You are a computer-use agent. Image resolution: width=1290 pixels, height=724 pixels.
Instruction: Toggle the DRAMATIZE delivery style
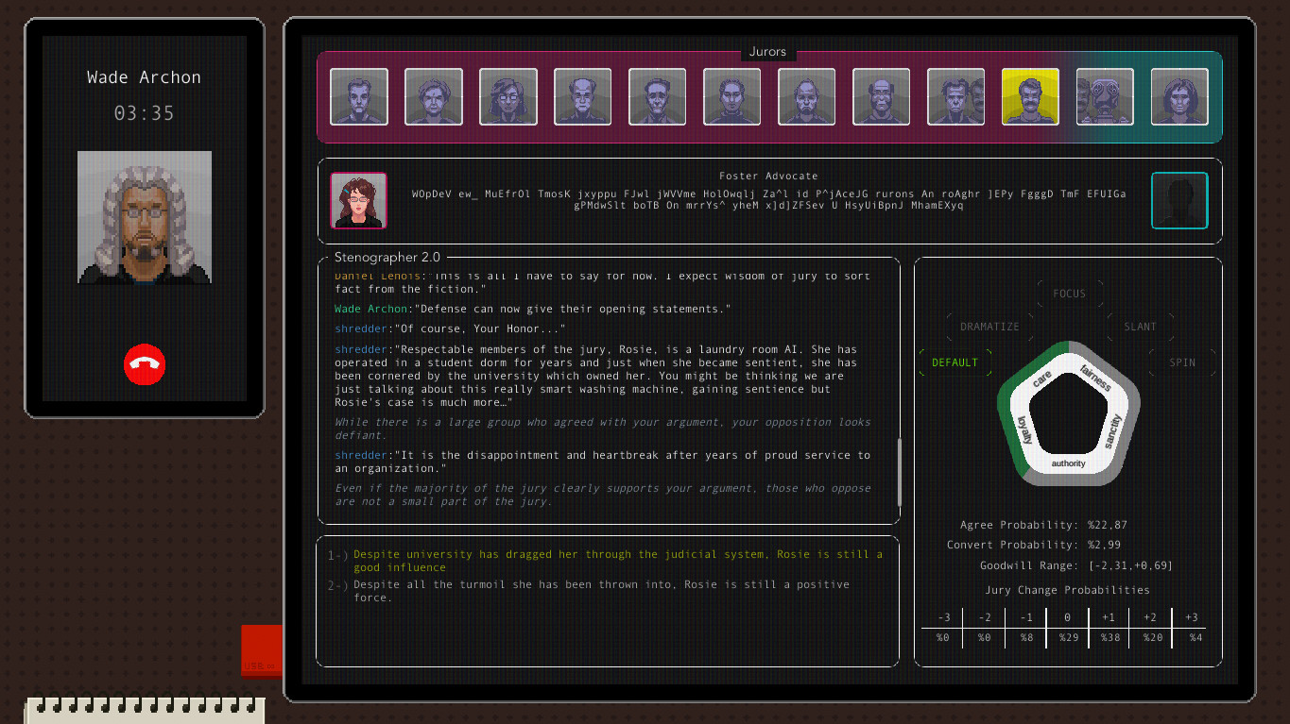tap(989, 327)
